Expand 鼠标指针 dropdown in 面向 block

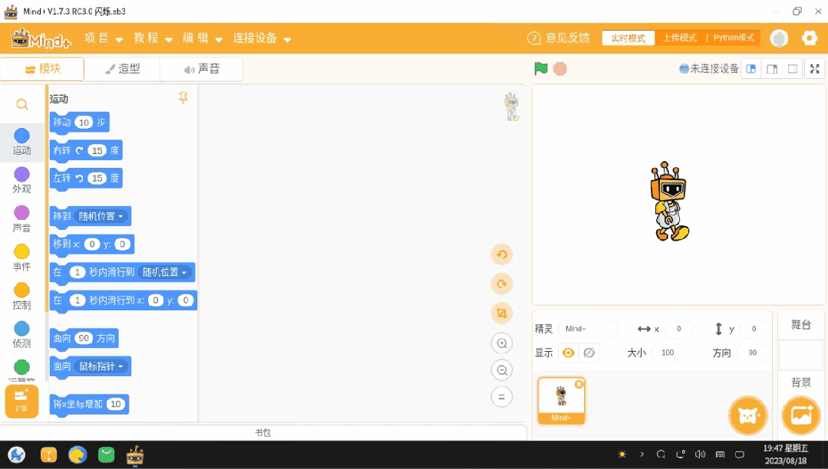[101, 366]
